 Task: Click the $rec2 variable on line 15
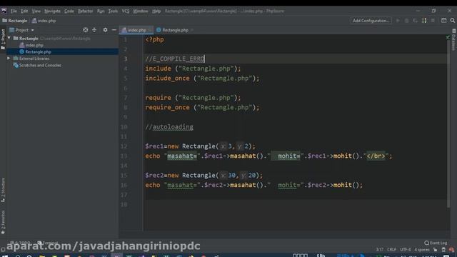(x=154, y=176)
